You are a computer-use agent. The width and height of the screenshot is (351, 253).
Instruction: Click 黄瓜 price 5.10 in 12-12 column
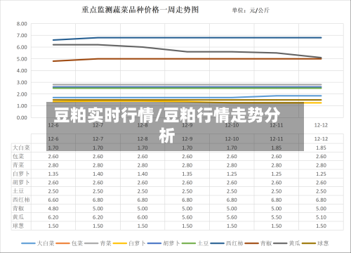pos(321,217)
